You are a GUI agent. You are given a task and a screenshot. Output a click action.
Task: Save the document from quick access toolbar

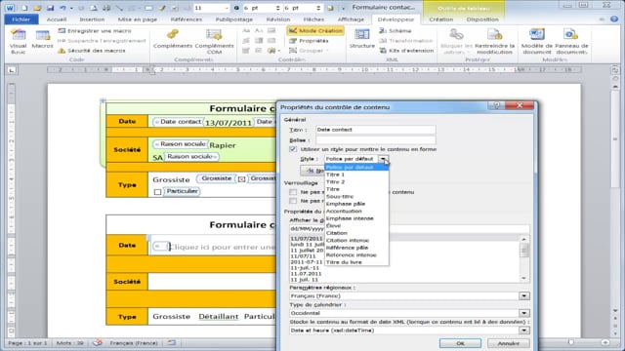pyautogui.click(x=50, y=8)
